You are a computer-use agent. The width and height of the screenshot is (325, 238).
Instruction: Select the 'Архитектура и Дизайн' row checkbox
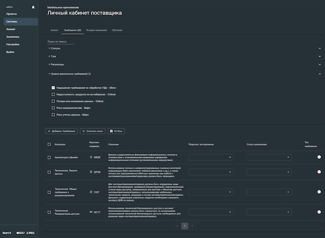click(x=49, y=157)
